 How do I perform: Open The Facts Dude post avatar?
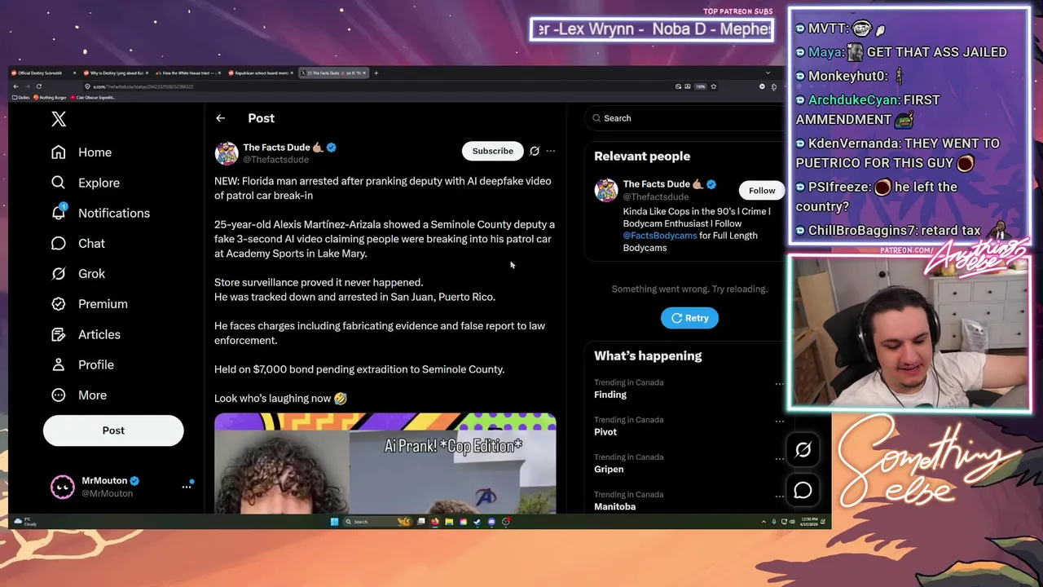pyautogui.click(x=227, y=152)
